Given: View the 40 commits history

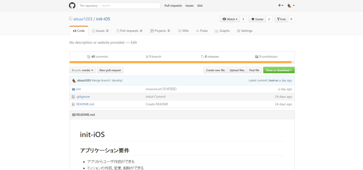Looking at the screenshot, I should click(97, 56).
